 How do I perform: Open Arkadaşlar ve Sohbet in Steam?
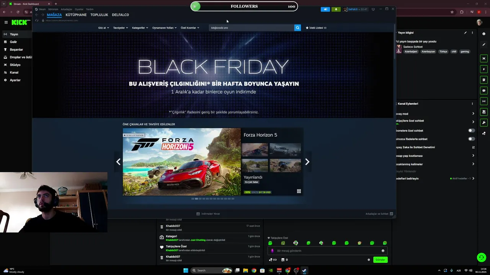[379, 214]
